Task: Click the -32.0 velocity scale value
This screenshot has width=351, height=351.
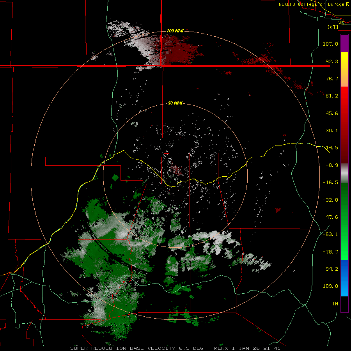Action: click(330, 200)
